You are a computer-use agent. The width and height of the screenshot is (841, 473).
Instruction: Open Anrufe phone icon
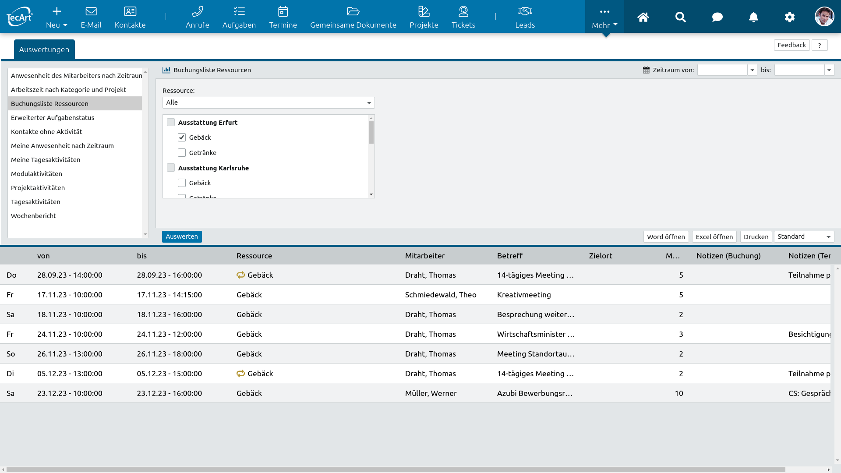click(x=197, y=17)
